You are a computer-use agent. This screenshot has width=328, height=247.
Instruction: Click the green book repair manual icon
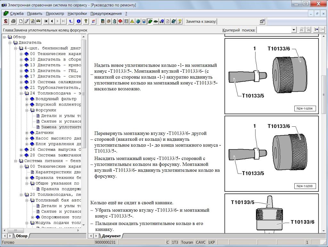[150, 21]
